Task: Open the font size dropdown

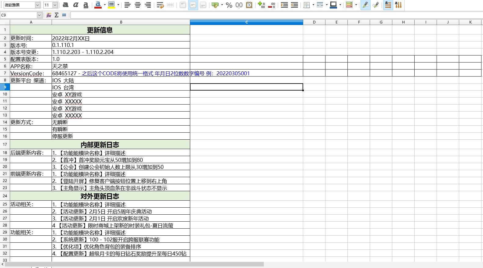Action: point(55,5)
